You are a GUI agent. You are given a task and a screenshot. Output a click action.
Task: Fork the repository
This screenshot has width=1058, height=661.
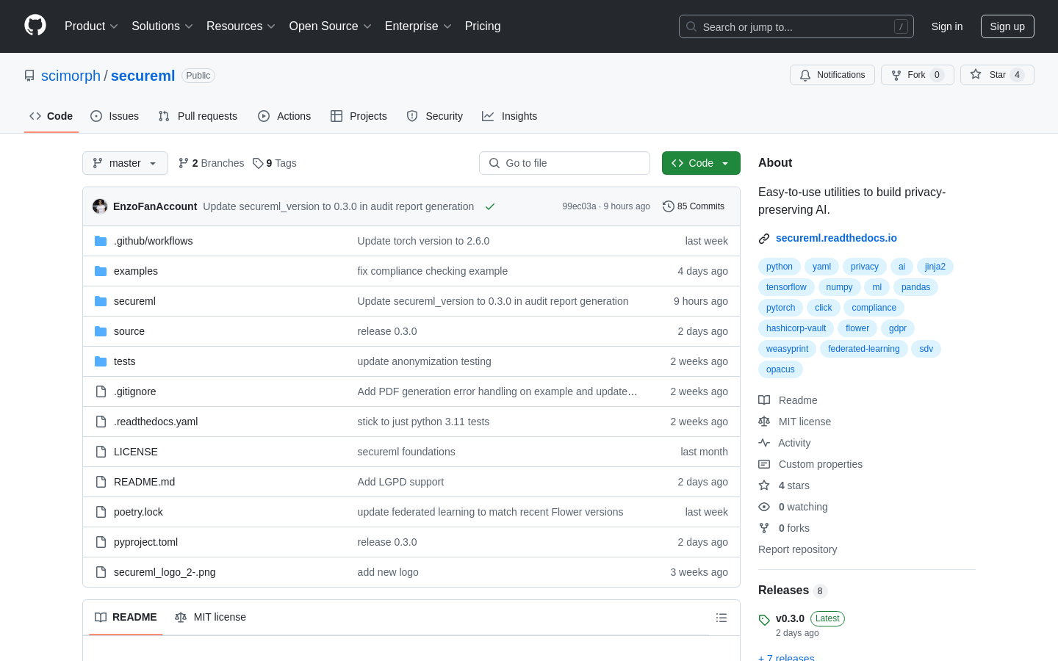[917, 75]
